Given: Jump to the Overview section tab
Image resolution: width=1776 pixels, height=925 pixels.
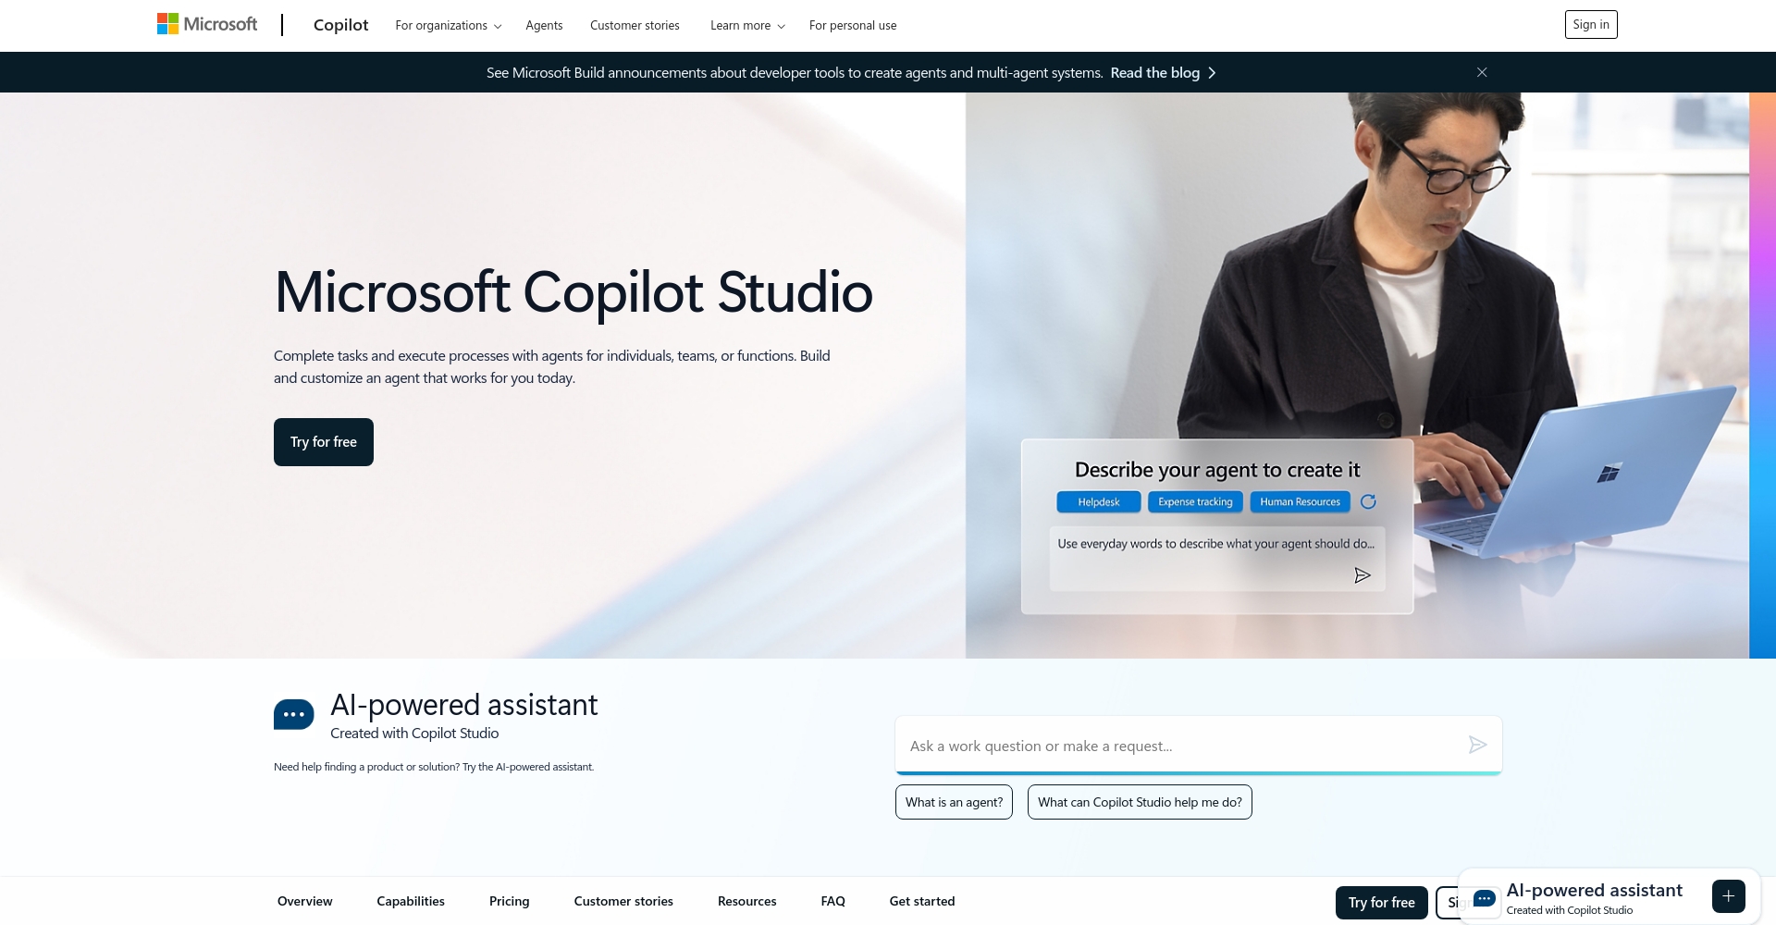Looking at the screenshot, I should tap(304, 901).
